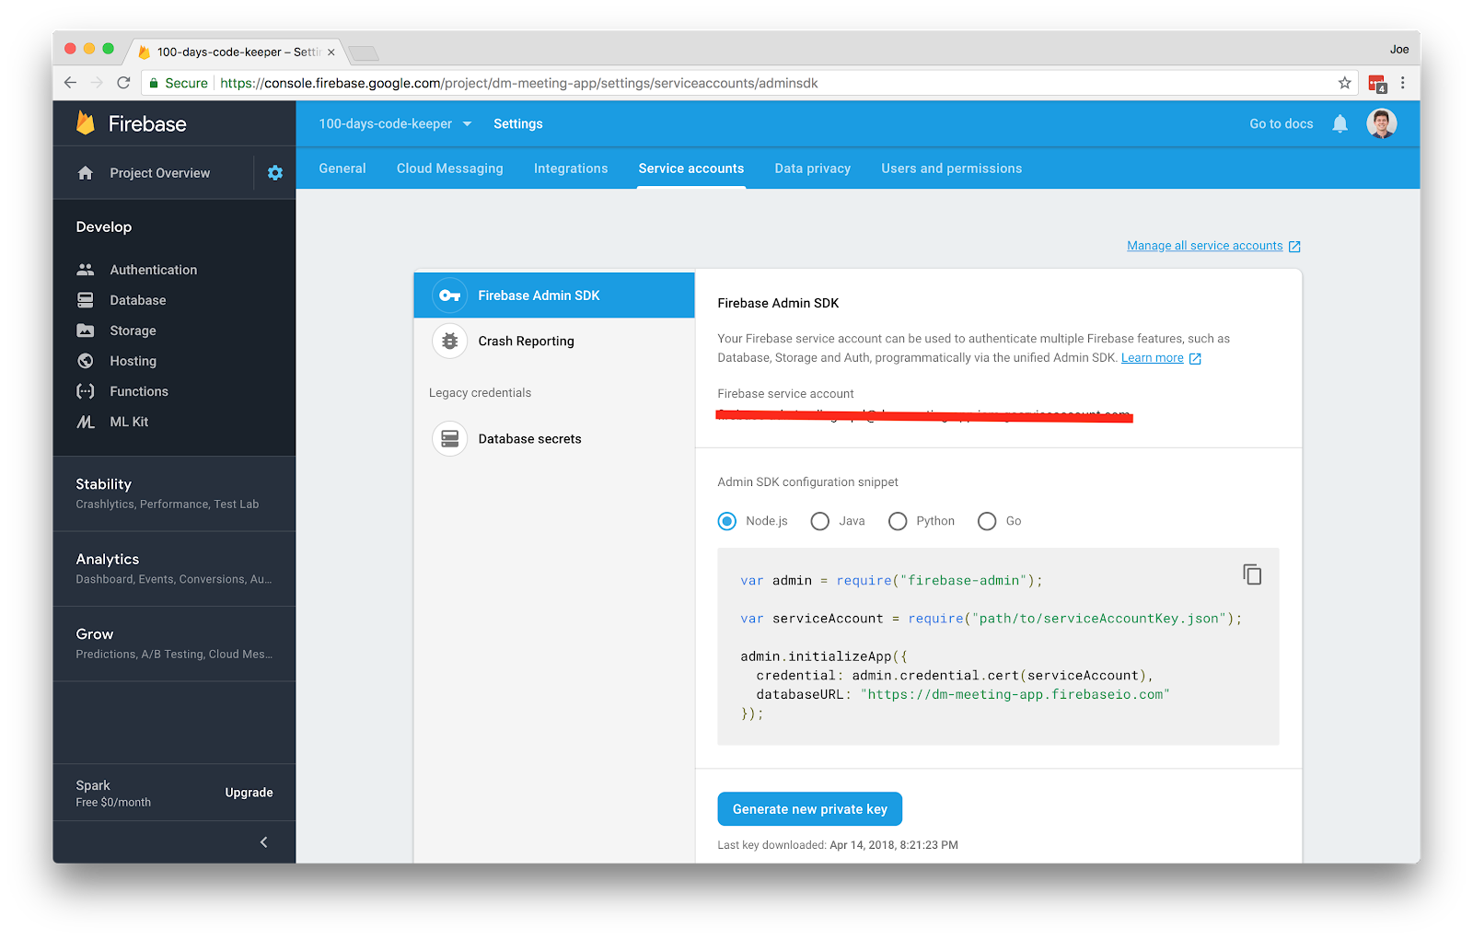
Task: Select Java radio button
Action: (x=820, y=521)
